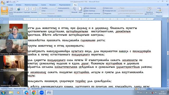The width and height of the screenshot is (169, 95).
Task: Click the 155% zoom level in status bar
Action: click(149, 89)
